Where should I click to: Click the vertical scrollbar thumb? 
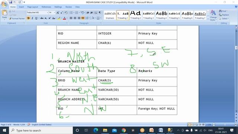[x=237, y=48]
